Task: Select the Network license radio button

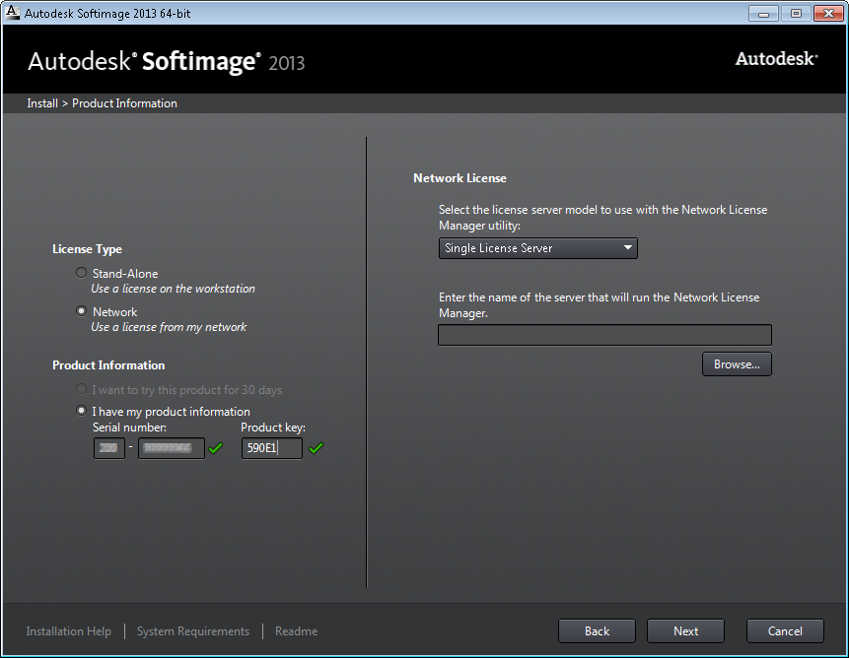Action: 82,311
